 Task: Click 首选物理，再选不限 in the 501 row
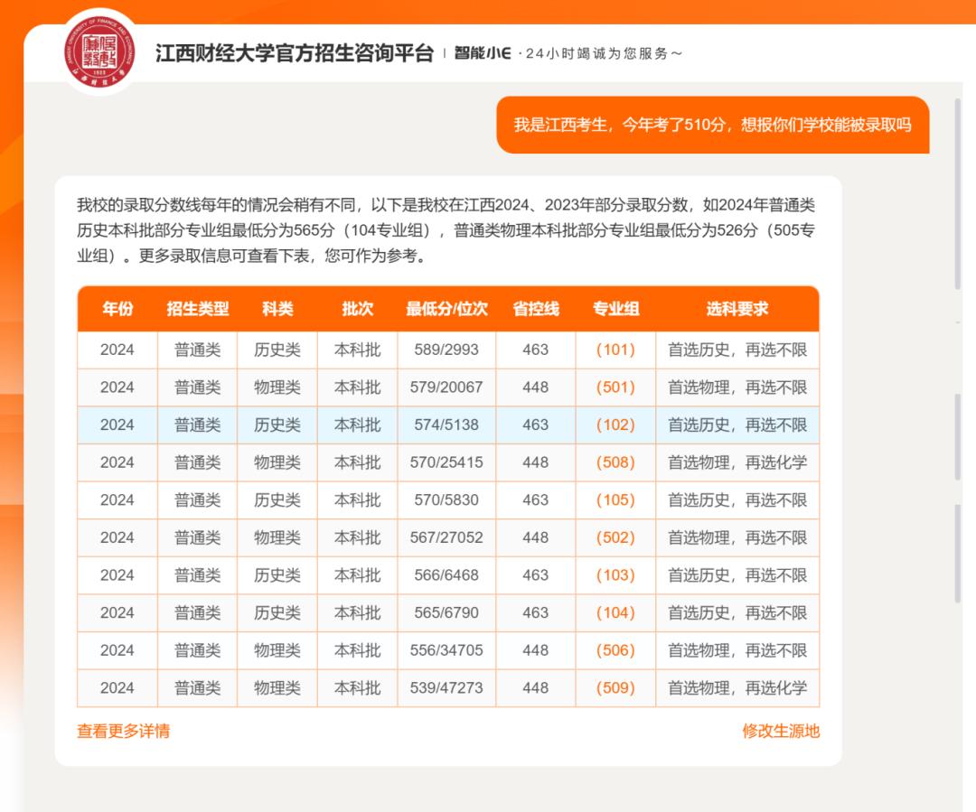[737, 387]
